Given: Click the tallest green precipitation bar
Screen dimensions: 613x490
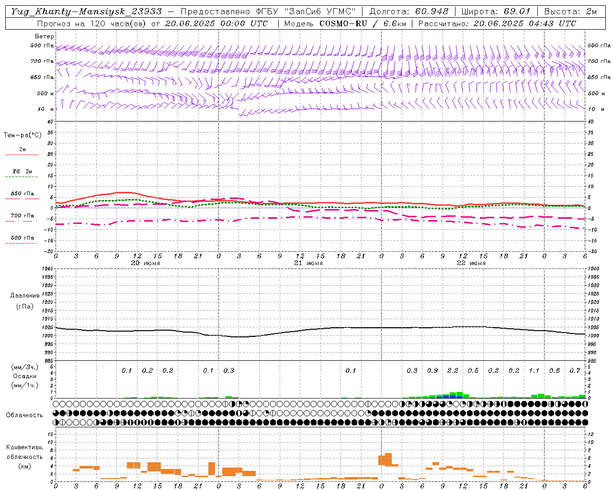Looking at the screenshot, I should [460, 395].
